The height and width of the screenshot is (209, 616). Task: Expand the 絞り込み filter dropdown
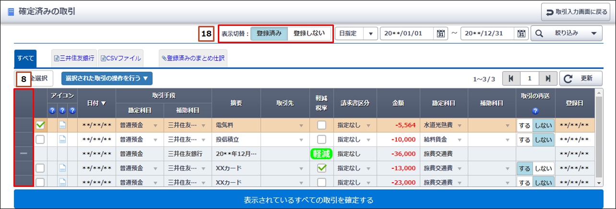point(566,34)
